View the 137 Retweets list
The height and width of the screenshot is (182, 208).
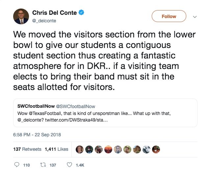(x=27, y=149)
